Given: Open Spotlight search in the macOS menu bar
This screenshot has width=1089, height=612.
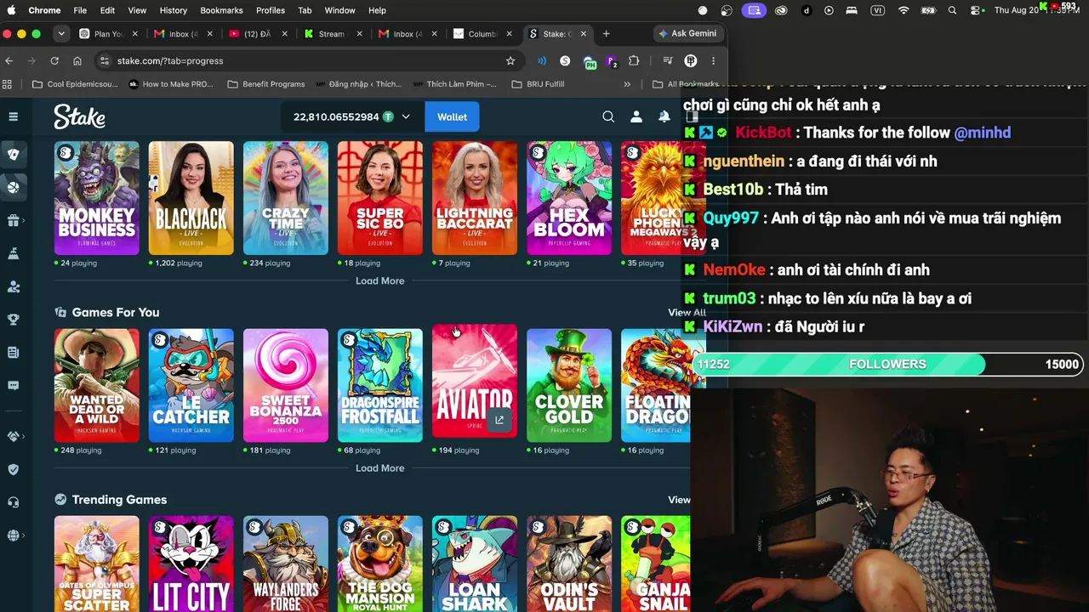Looking at the screenshot, I should pos(952,10).
